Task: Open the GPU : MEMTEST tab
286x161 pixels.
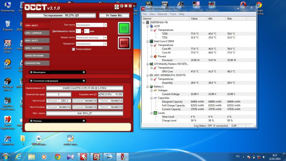Action: point(37,48)
